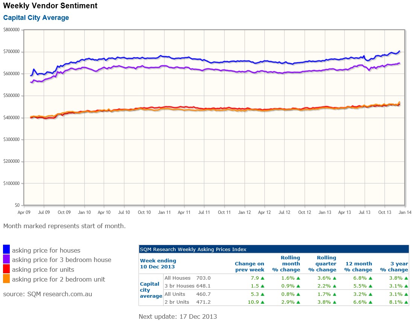Image resolution: width=413 pixels, height=321 pixels.
Task: Click orange swatch for 2 bedroom unit
Action: (x=6, y=279)
